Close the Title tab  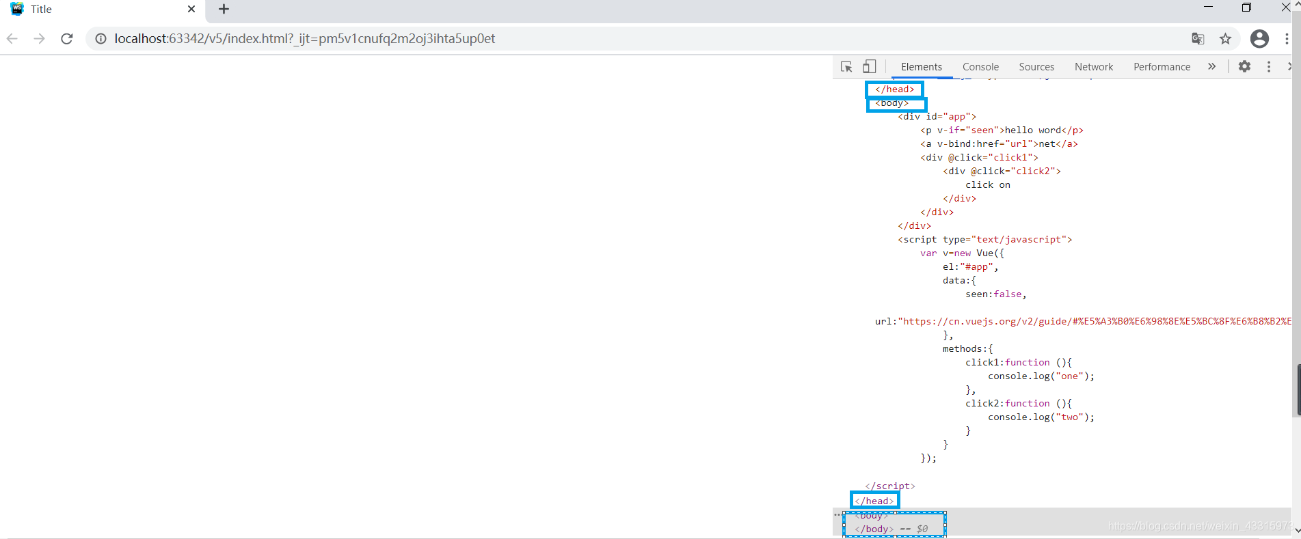tap(191, 9)
